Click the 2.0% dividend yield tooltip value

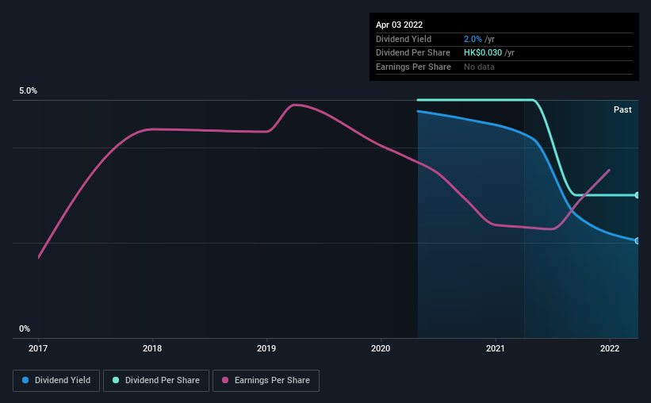(473, 39)
